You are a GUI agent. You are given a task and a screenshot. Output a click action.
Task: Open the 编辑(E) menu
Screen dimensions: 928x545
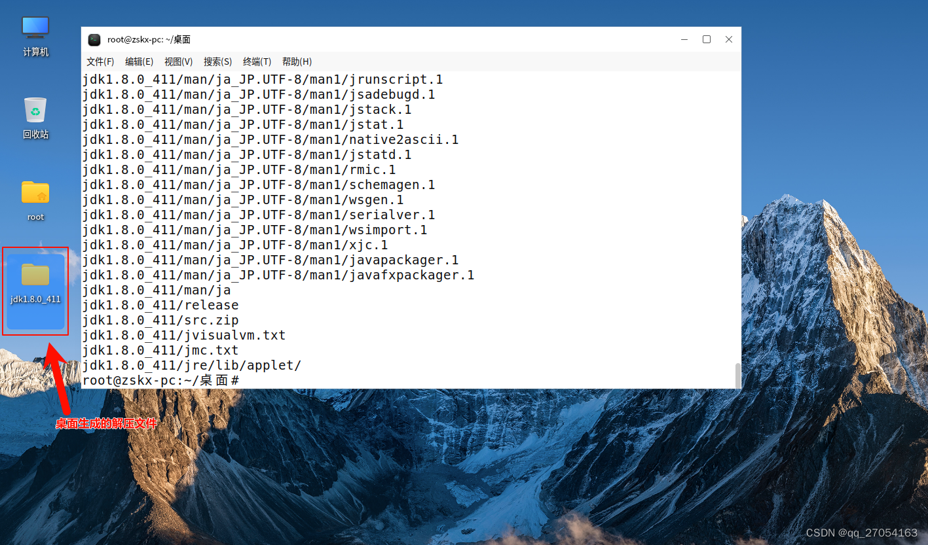[139, 62]
